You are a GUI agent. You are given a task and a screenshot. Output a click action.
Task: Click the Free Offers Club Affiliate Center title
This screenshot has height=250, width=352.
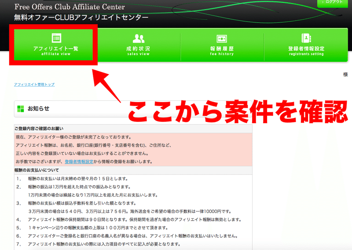tap(70, 7)
